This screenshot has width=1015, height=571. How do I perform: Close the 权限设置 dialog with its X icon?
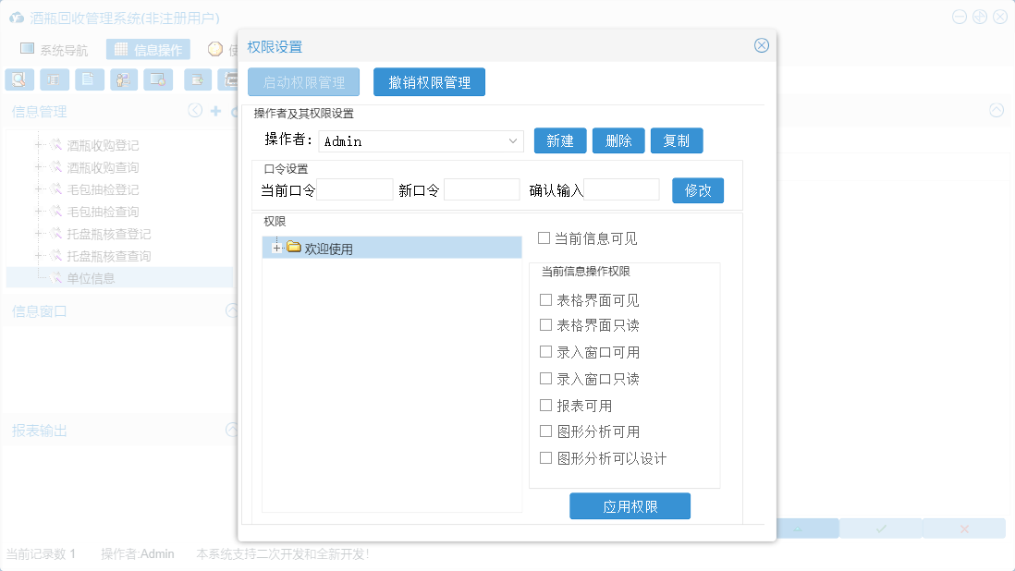point(762,46)
